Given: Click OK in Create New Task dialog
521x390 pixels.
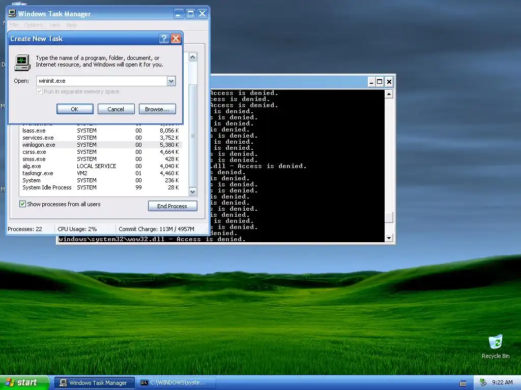Looking at the screenshot, I should click(x=75, y=109).
